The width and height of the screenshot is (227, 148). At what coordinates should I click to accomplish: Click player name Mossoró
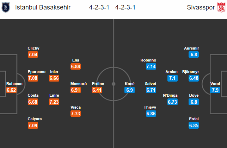79,84
